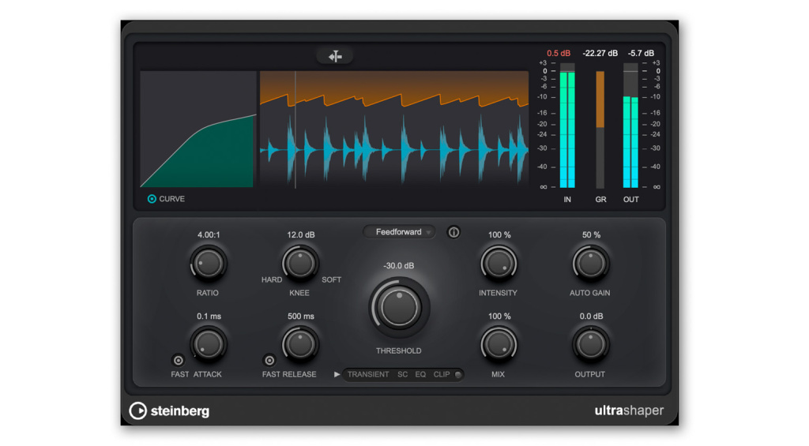Click the play triangle beside TRANSIENT
Viewport: 809px width, 446px height.
click(337, 374)
